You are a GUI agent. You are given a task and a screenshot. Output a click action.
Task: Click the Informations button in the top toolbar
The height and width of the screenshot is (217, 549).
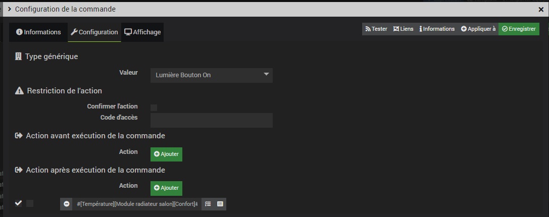(x=436, y=29)
